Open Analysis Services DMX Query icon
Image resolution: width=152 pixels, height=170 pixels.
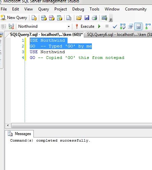coord(52,18)
